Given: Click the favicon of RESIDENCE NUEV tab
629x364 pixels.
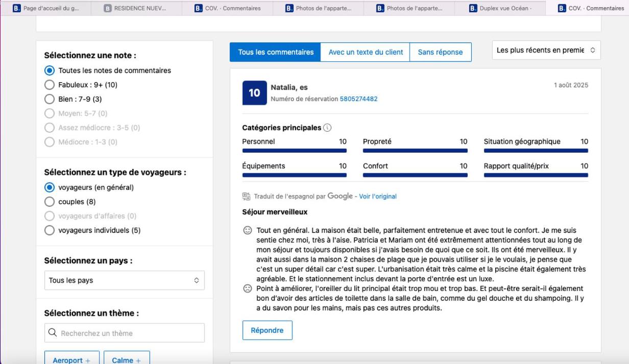Looking at the screenshot, I should 108,8.
